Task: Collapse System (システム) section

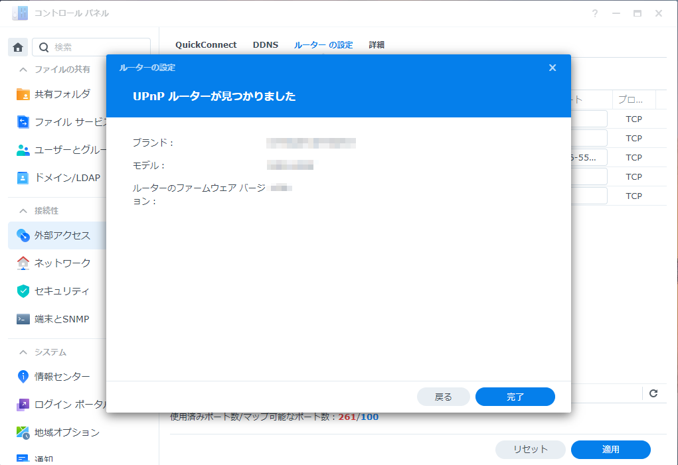Action: coord(23,352)
